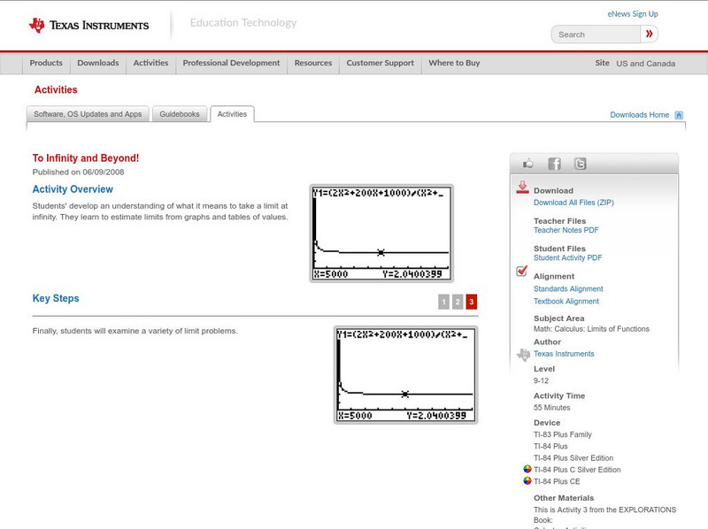The height and width of the screenshot is (529, 708).
Task: Go to Key Steps page 2
Action: 458,302
